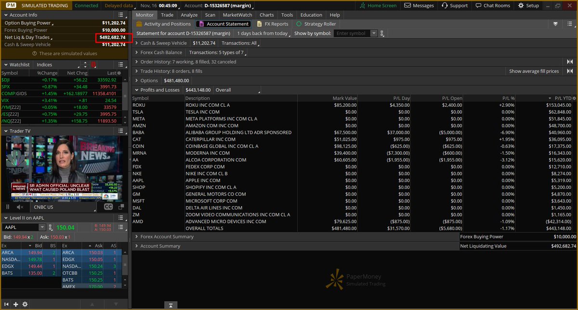Collapse the Trader TV gadget

(x=6, y=131)
